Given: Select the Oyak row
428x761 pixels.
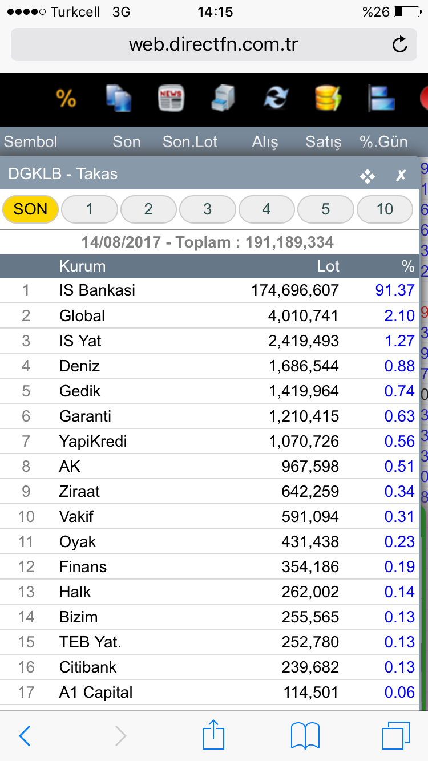Looking at the screenshot, I should (x=209, y=541).
